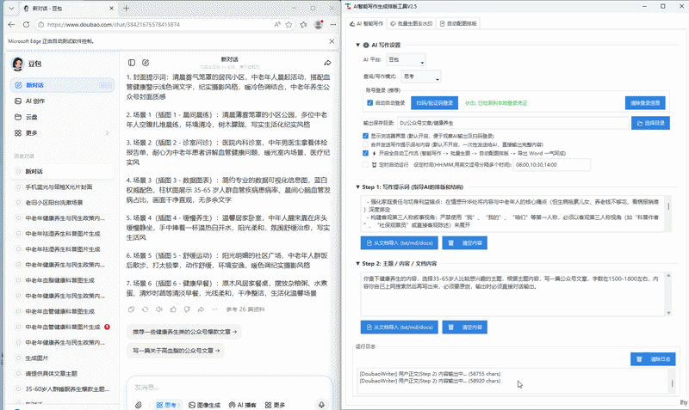Switch to 批量生图去水印 tab
Screen dimensions: 689x410
click(x=412, y=24)
